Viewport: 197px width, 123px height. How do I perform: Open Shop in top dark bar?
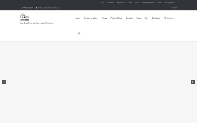click(x=130, y=2)
